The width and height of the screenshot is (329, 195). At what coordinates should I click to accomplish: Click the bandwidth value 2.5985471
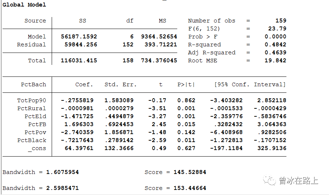click(x=63, y=188)
